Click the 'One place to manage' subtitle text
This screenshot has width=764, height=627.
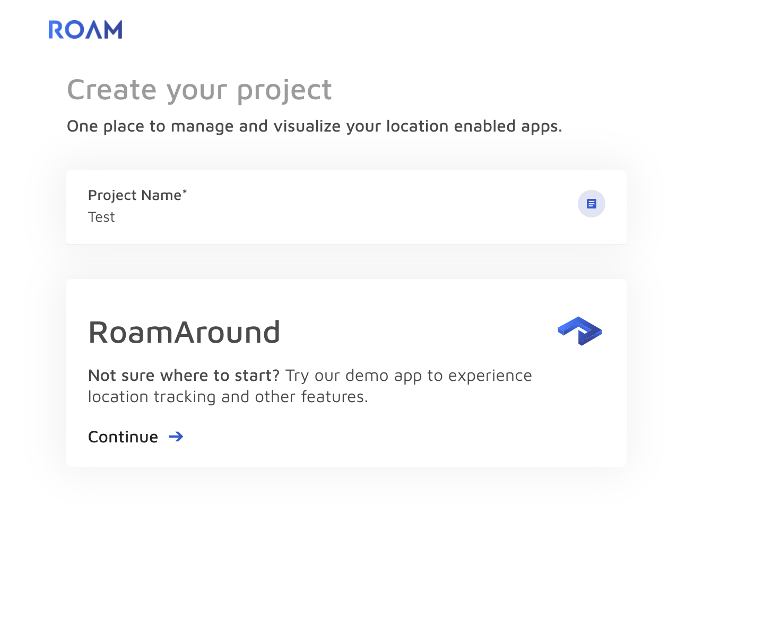tap(314, 126)
